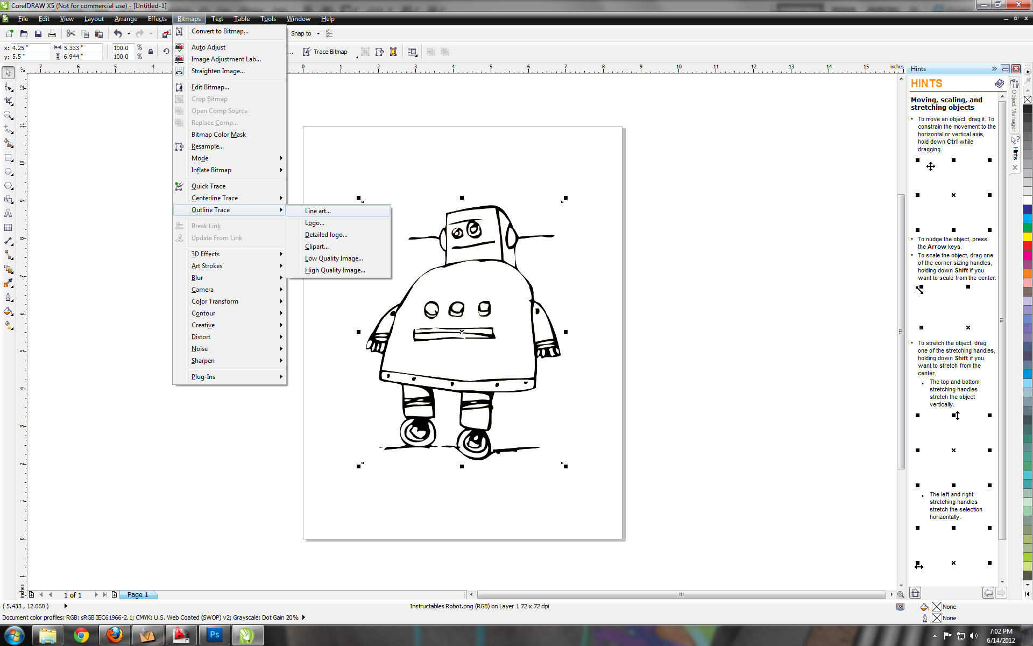The image size is (1033, 646).
Task: Click the no-color X swatch in palette
Action: [1028, 100]
